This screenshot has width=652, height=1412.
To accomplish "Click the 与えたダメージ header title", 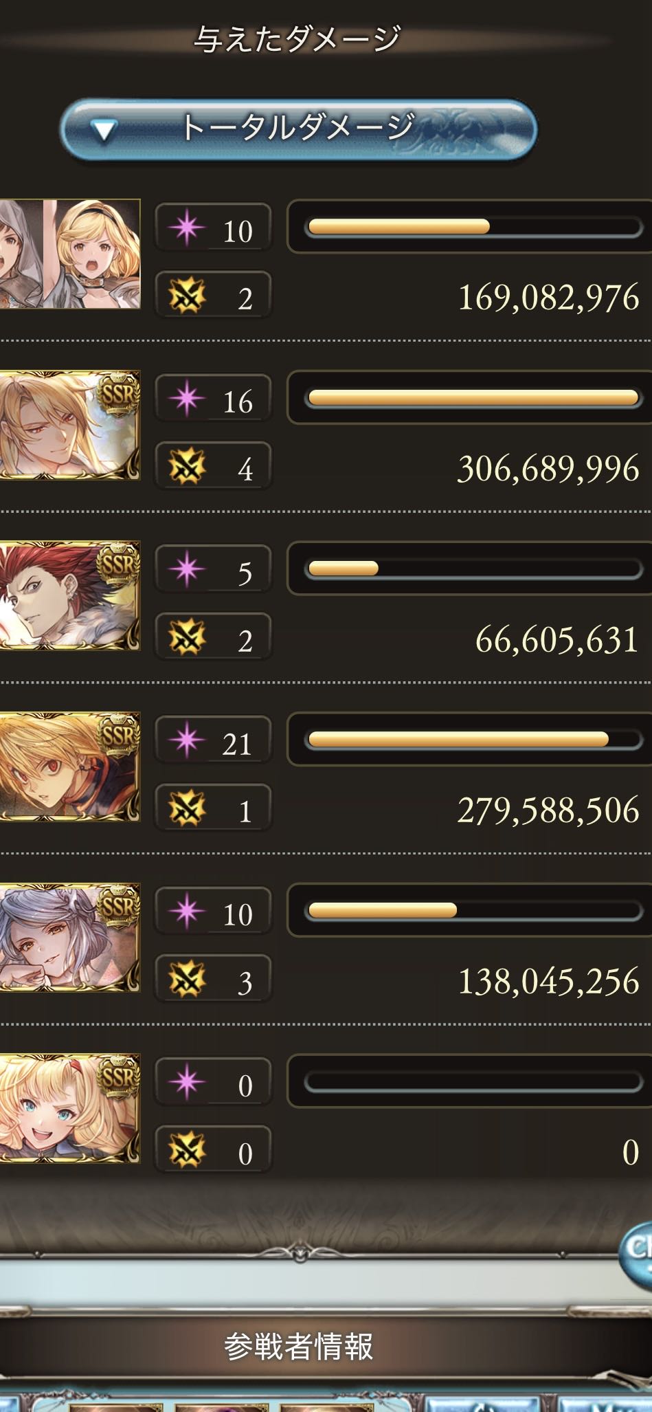I will (x=297, y=38).
